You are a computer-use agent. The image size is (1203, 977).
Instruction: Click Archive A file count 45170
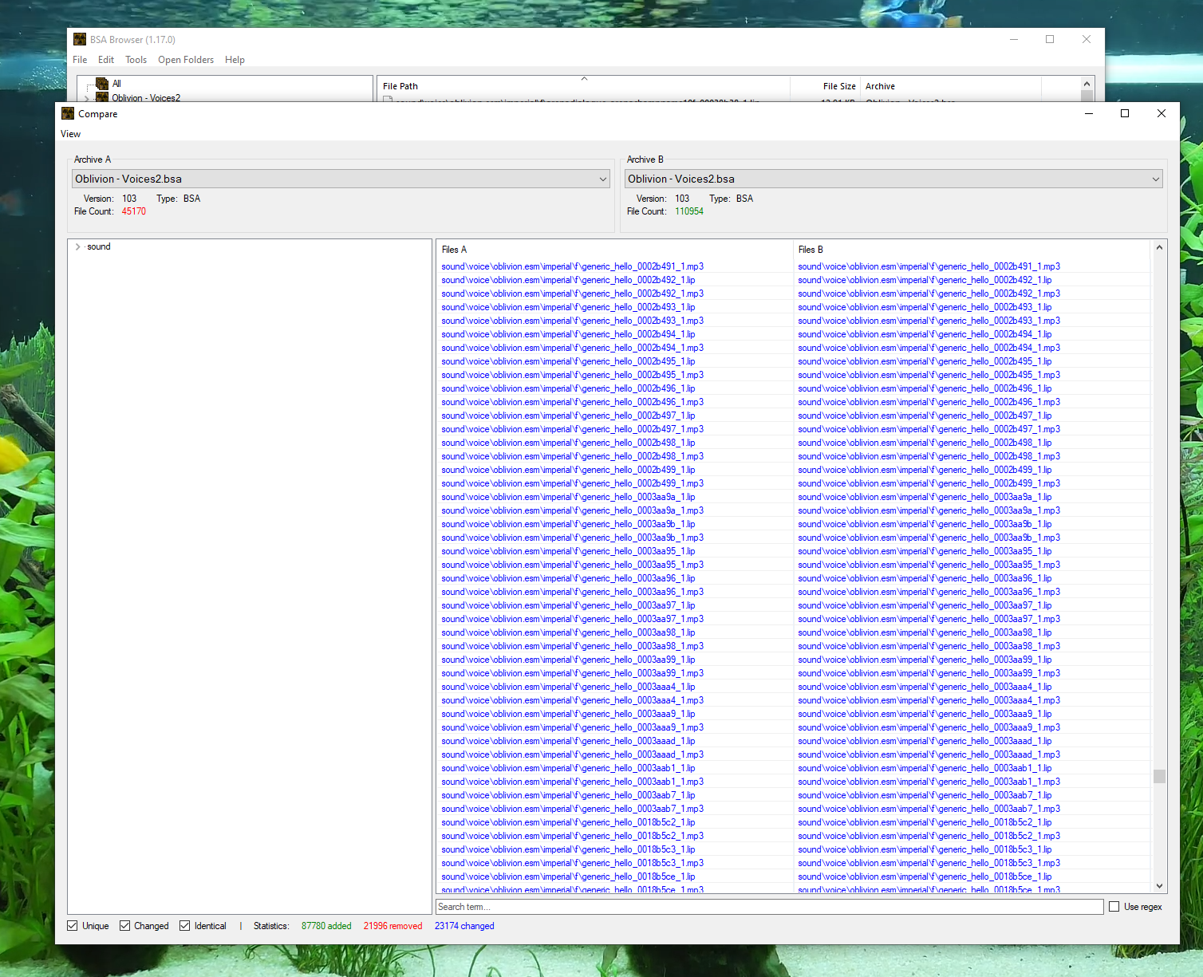pyautogui.click(x=134, y=211)
